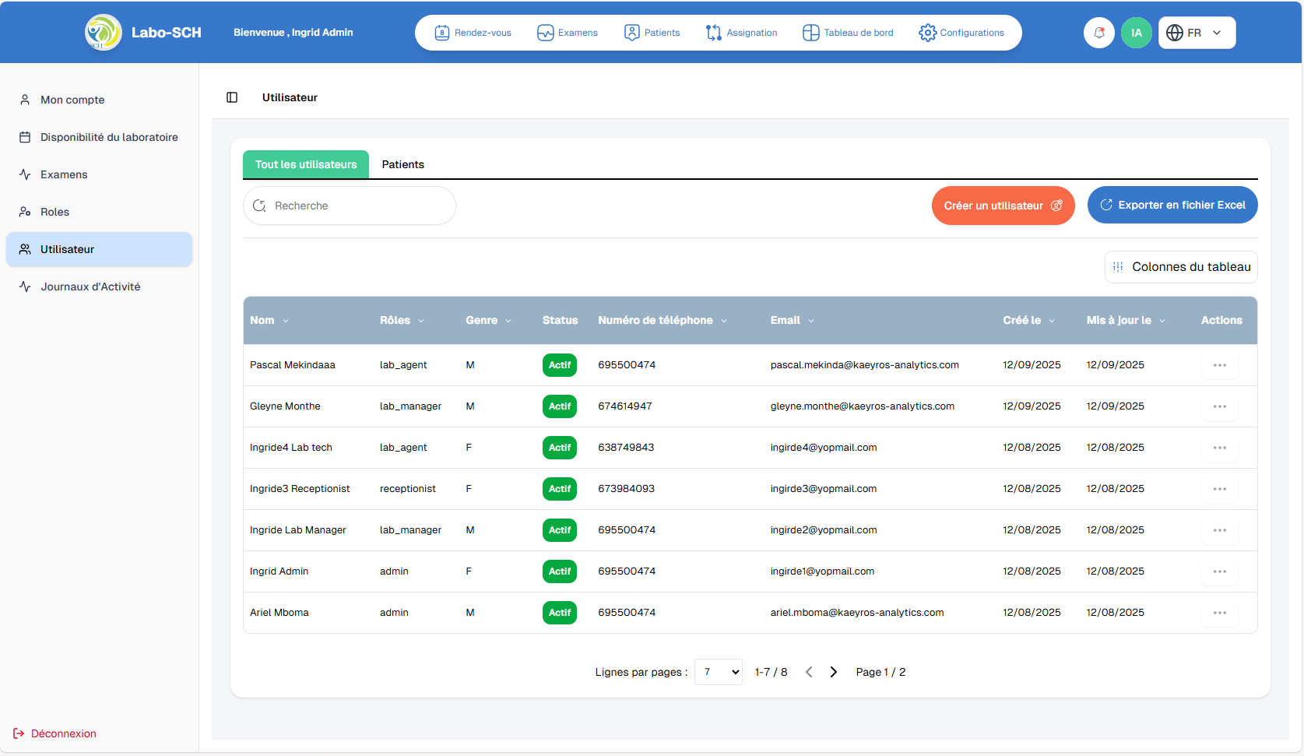Sort the table by the Nom column chevron

pyautogui.click(x=286, y=320)
